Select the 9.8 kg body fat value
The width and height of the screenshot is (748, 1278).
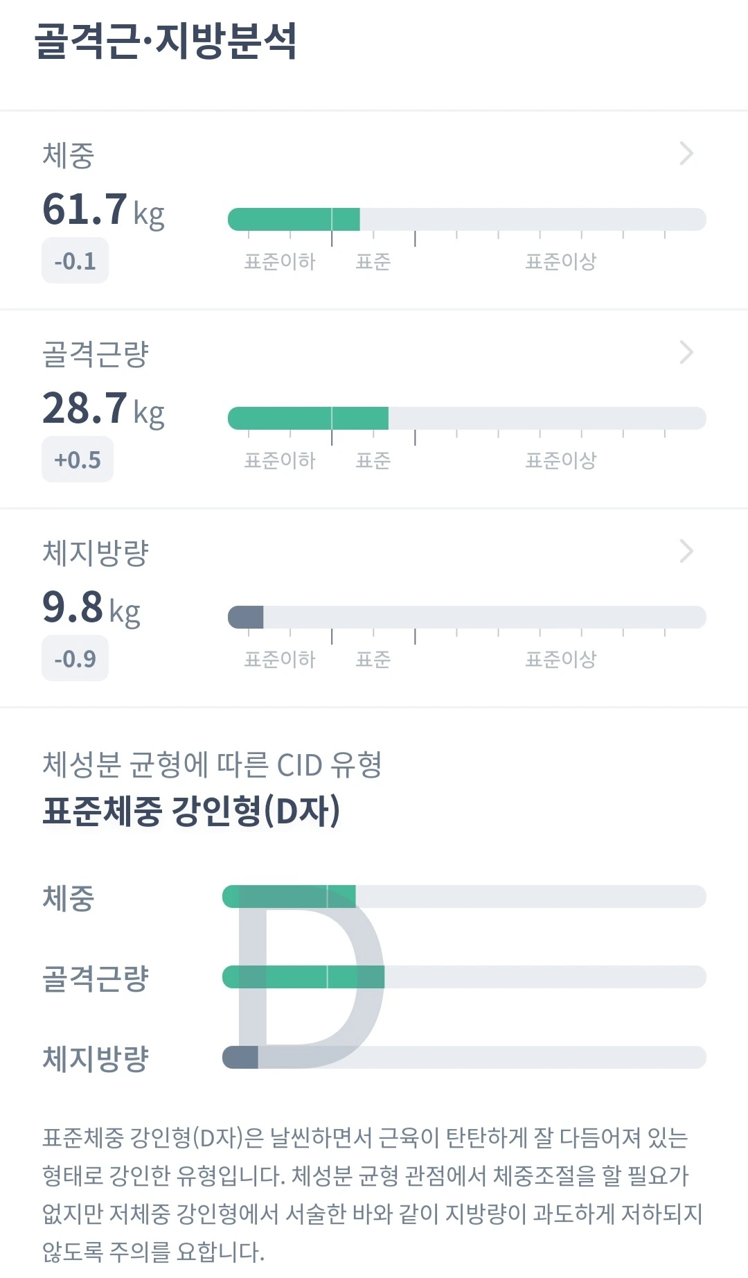91,607
